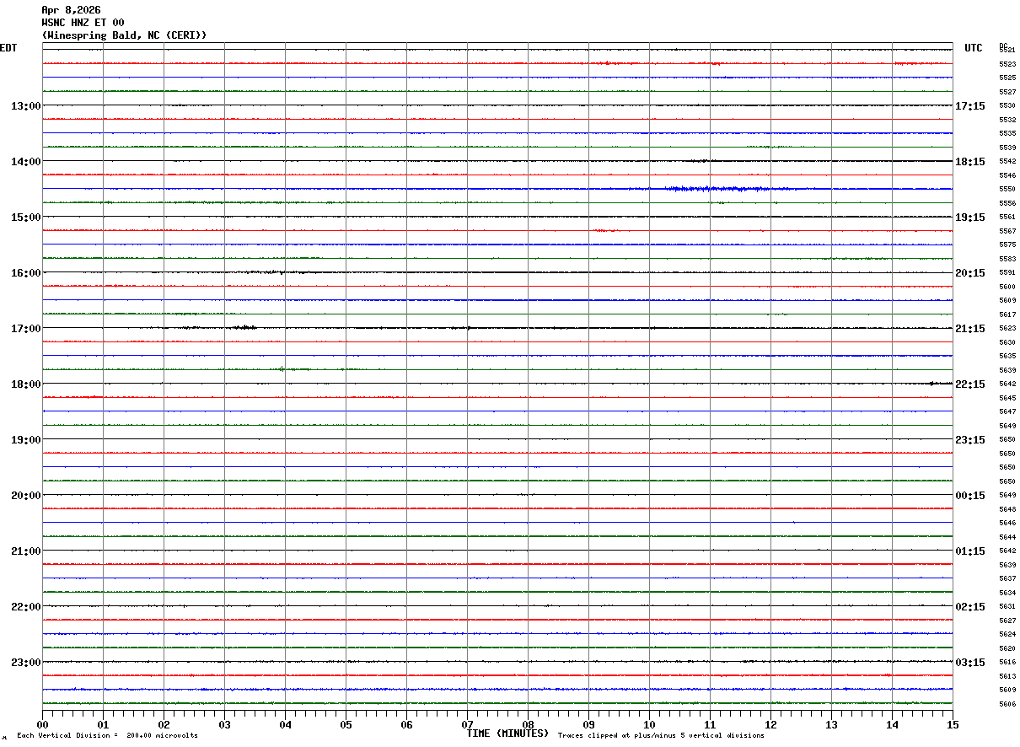The width and height of the screenshot is (1020, 747).
Task: Click the 17:00 EDT row label
Action: pos(25,328)
